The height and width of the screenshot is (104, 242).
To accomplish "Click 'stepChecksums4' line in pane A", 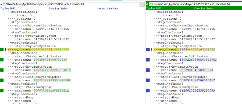I will [24, 63].
